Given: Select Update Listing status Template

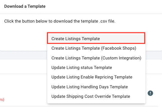Looking at the screenshot, I should (96, 67).
